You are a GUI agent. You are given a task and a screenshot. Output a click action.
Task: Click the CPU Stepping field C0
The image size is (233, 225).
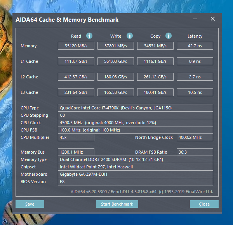(x=136, y=115)
